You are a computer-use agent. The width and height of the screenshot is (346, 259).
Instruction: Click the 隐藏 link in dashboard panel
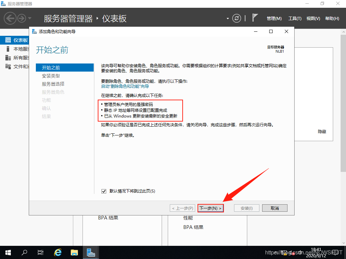pyautogui.click(x=322, y=132)
